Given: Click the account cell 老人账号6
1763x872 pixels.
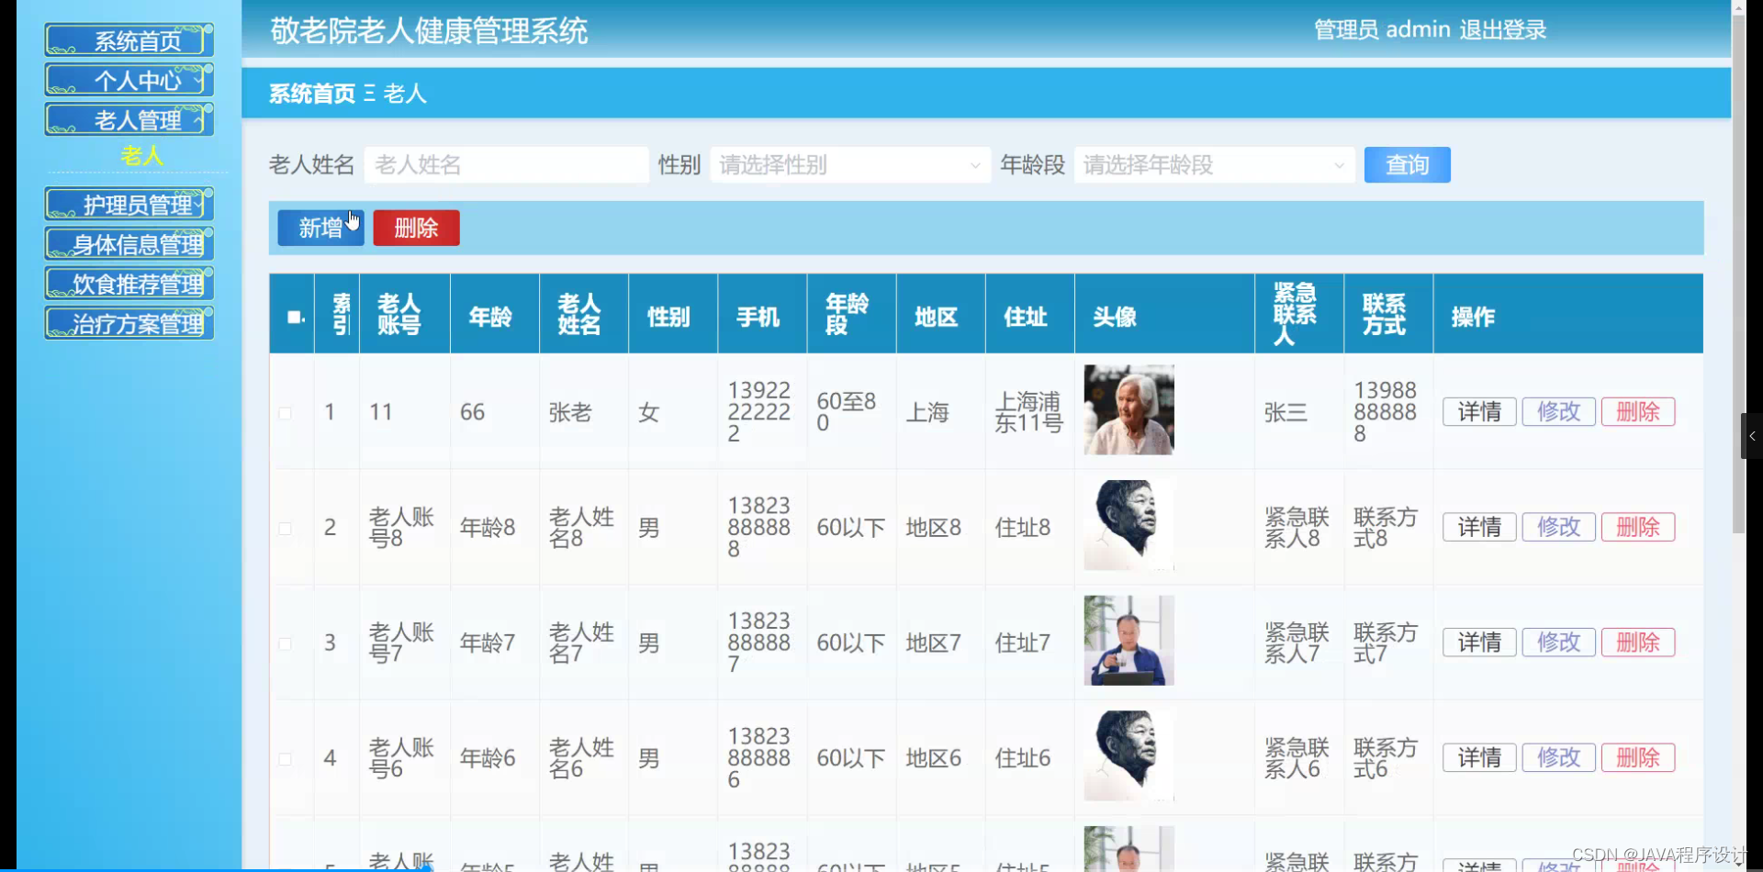Looking at the screenshot, I should pos(401,758).
